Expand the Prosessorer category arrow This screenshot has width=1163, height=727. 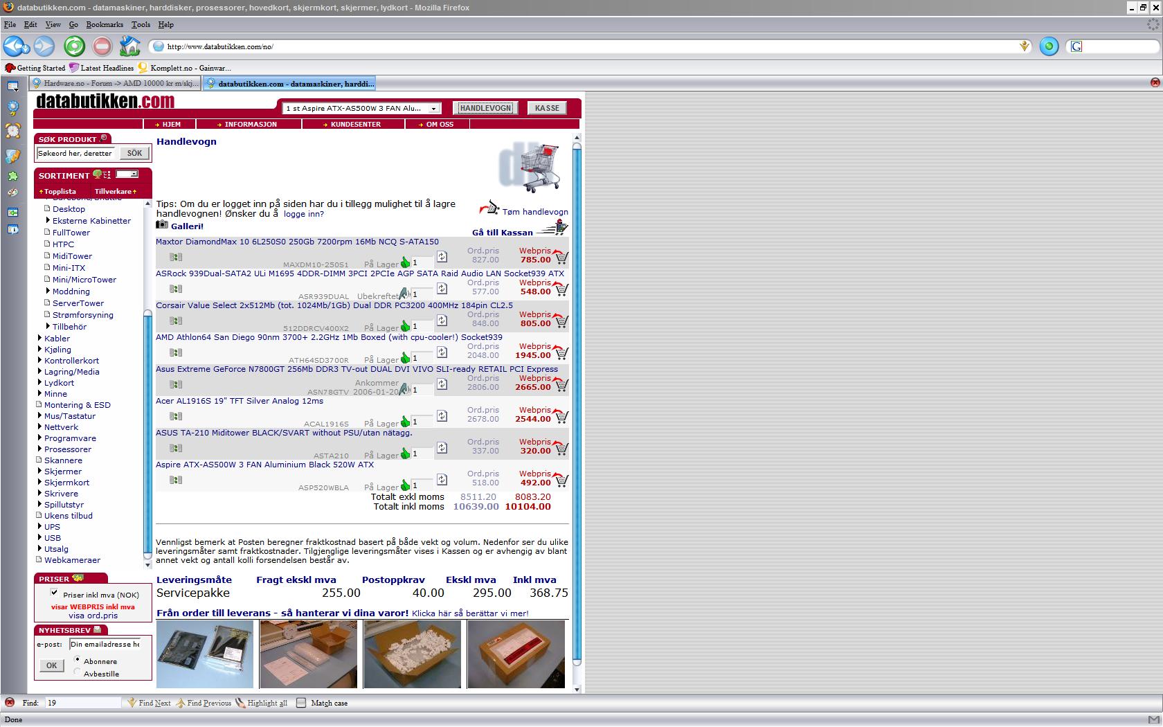point(39,449)
